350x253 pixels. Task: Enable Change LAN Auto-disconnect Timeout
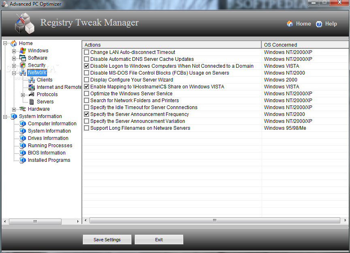point(87,52)
